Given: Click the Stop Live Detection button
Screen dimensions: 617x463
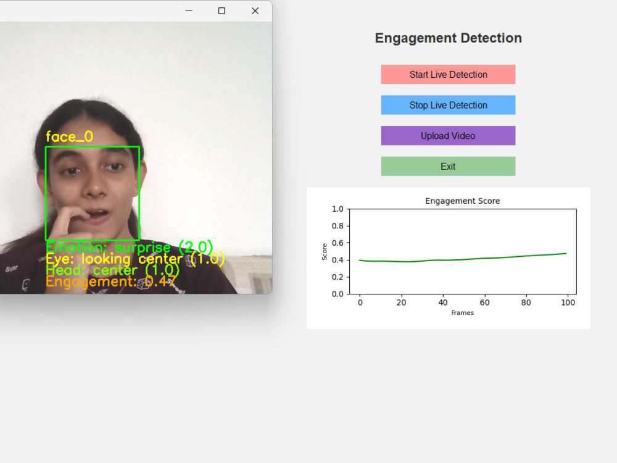Looking at the screenshot, I should pyautogui.click(x=448, y=105).
